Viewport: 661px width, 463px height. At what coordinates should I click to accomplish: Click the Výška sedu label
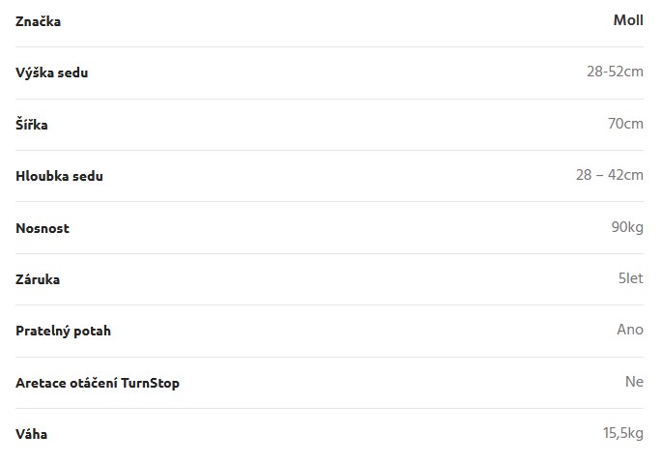click(52, 72)
